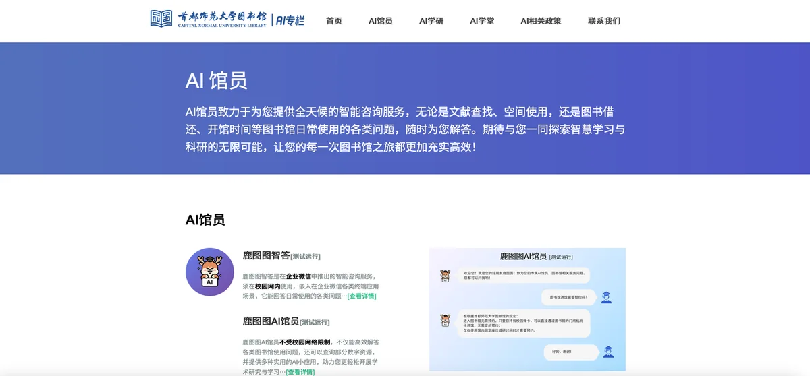The height and width of the screenshot is (376, 810).
Task: Click the 企业微信 bold text
Action: click(x=298, y=276)
